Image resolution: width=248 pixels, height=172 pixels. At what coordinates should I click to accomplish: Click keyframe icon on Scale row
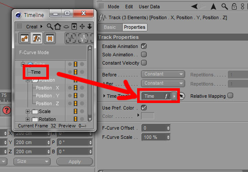coord(76,111)
